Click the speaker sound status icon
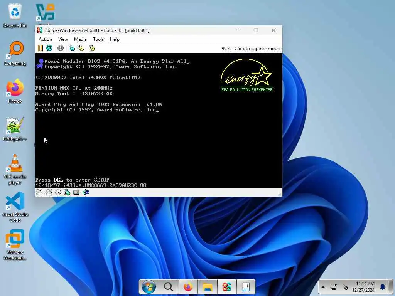This screenshot has width=395, height=296. pos(86,193)
